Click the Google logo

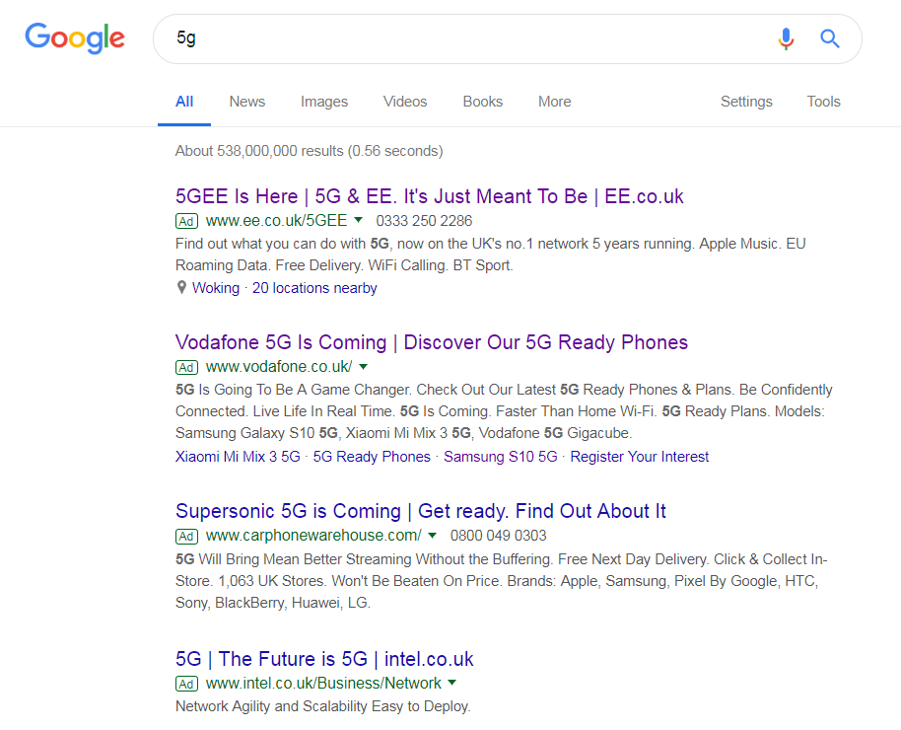tap(75, 37)
